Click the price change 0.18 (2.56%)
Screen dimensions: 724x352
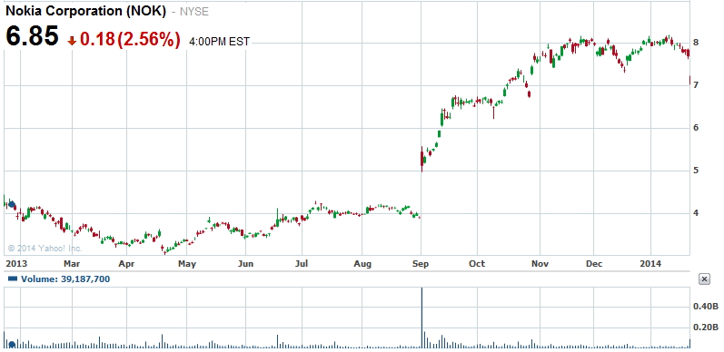(130, 39)
